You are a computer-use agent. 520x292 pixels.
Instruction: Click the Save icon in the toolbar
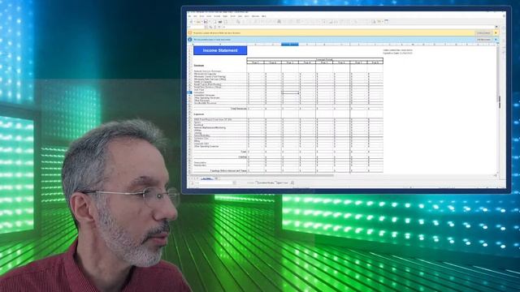click(206, 22)
